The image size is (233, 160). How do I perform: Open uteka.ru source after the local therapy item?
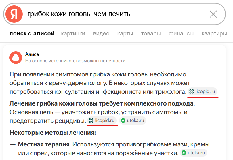point(193,153)
